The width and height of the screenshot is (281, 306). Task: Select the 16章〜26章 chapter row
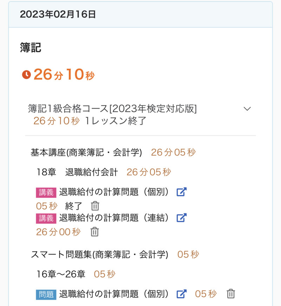[61, 274]
